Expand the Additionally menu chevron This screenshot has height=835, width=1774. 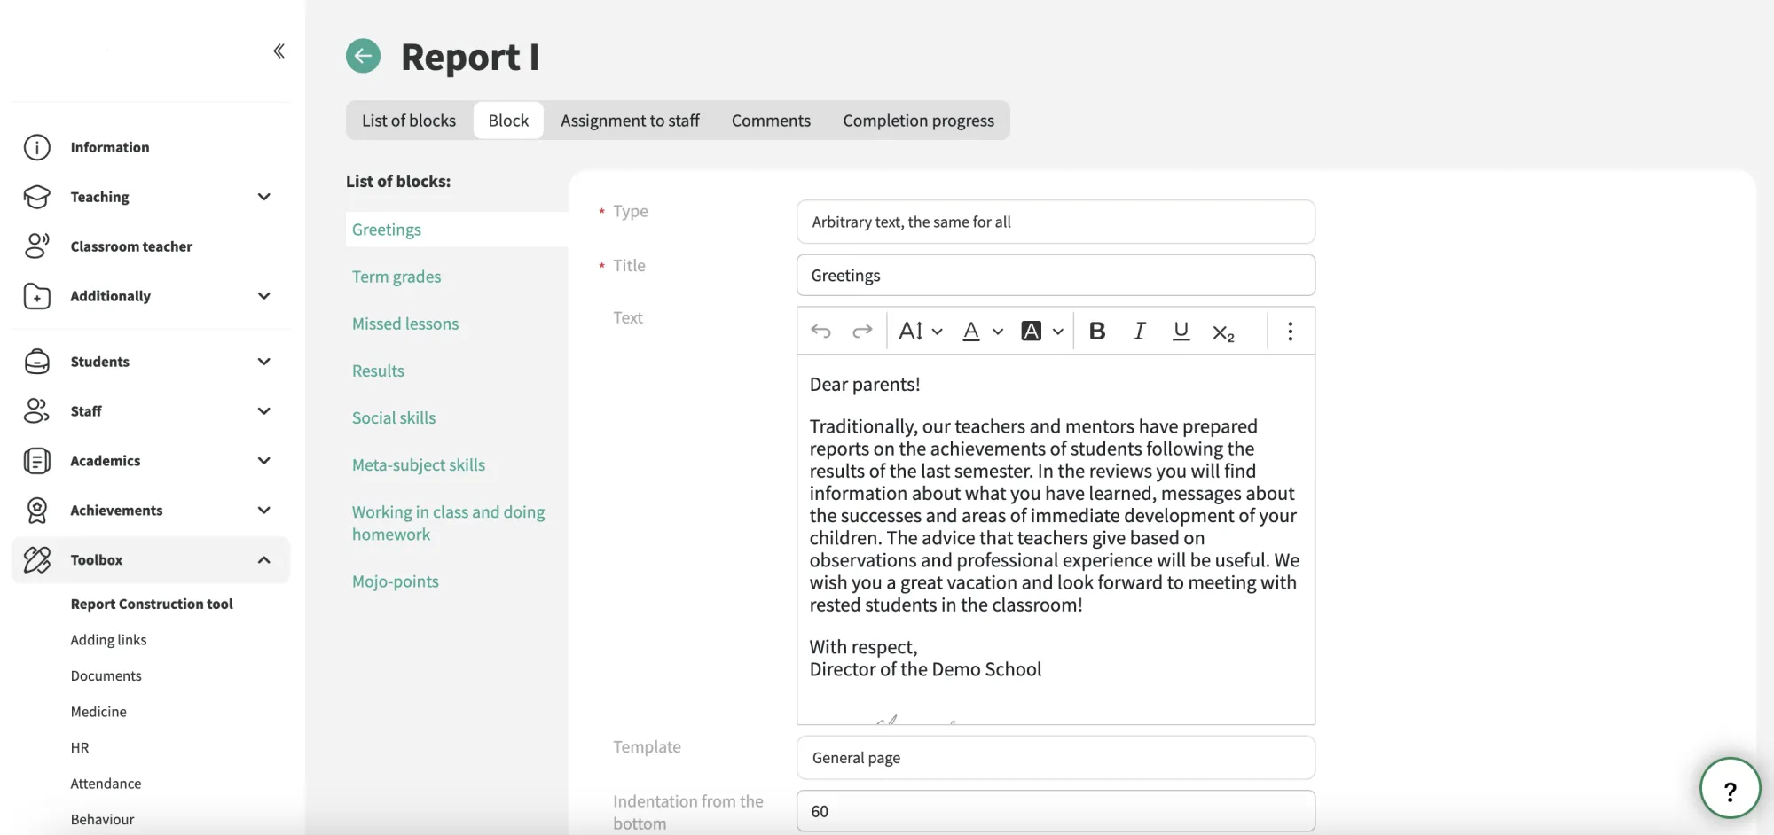pyautogui.click(x=264, y=296)
